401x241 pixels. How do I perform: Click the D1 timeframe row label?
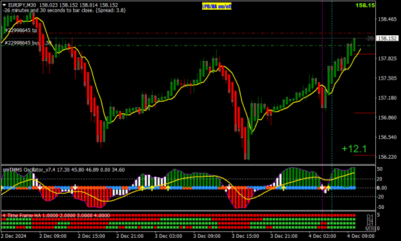[370, 217]
